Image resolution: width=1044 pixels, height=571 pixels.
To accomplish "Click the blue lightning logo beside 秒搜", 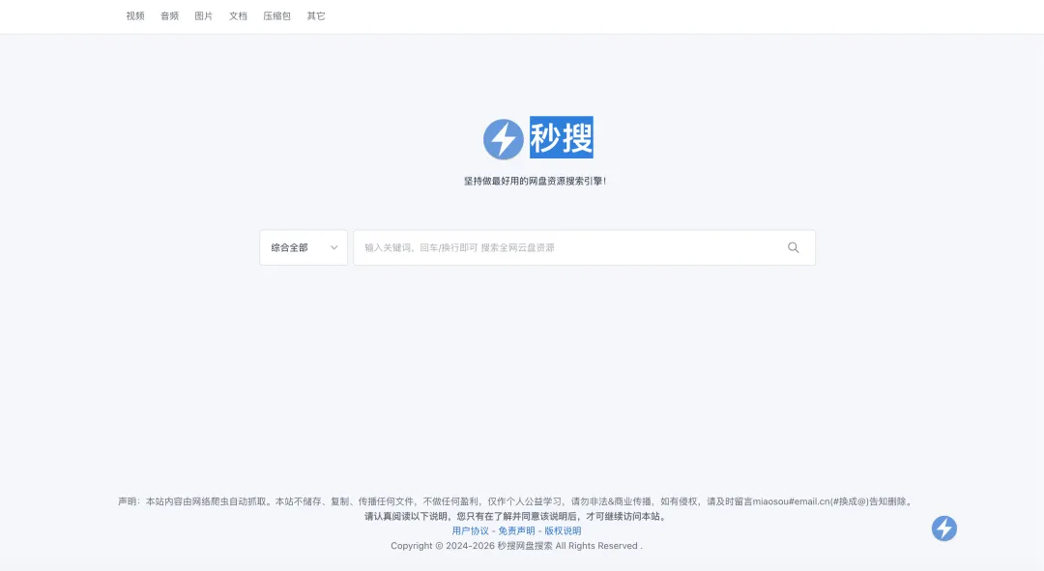I will coord(504,139).
